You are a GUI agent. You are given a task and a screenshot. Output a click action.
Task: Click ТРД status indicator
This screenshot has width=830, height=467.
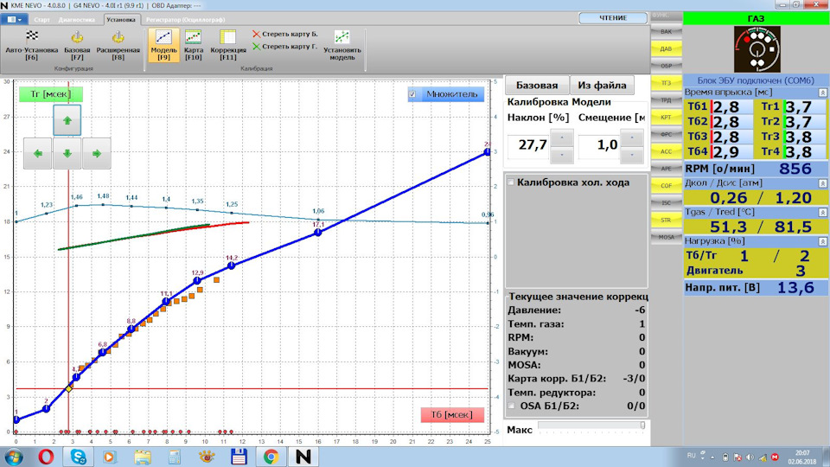[x=666, y=100]
